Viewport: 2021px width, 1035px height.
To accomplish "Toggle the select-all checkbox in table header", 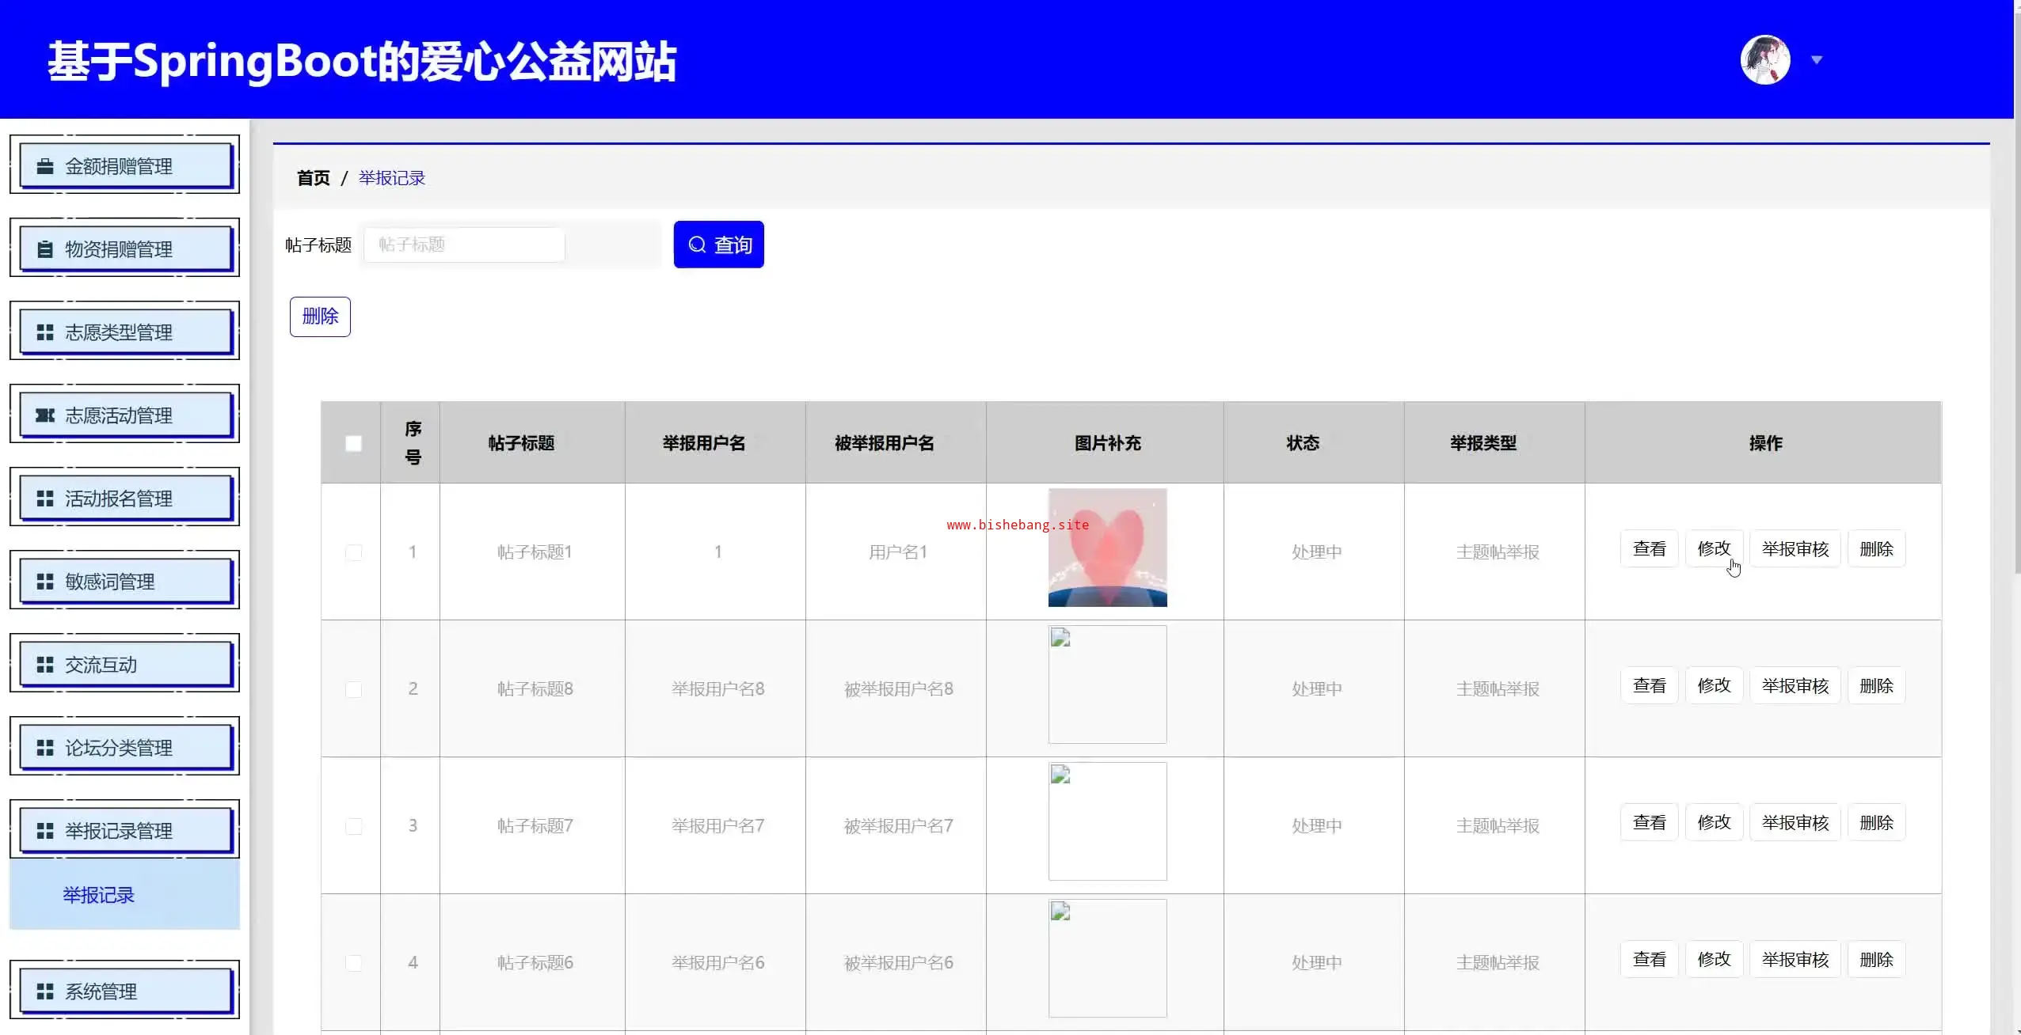I will [x=354, y=443].
